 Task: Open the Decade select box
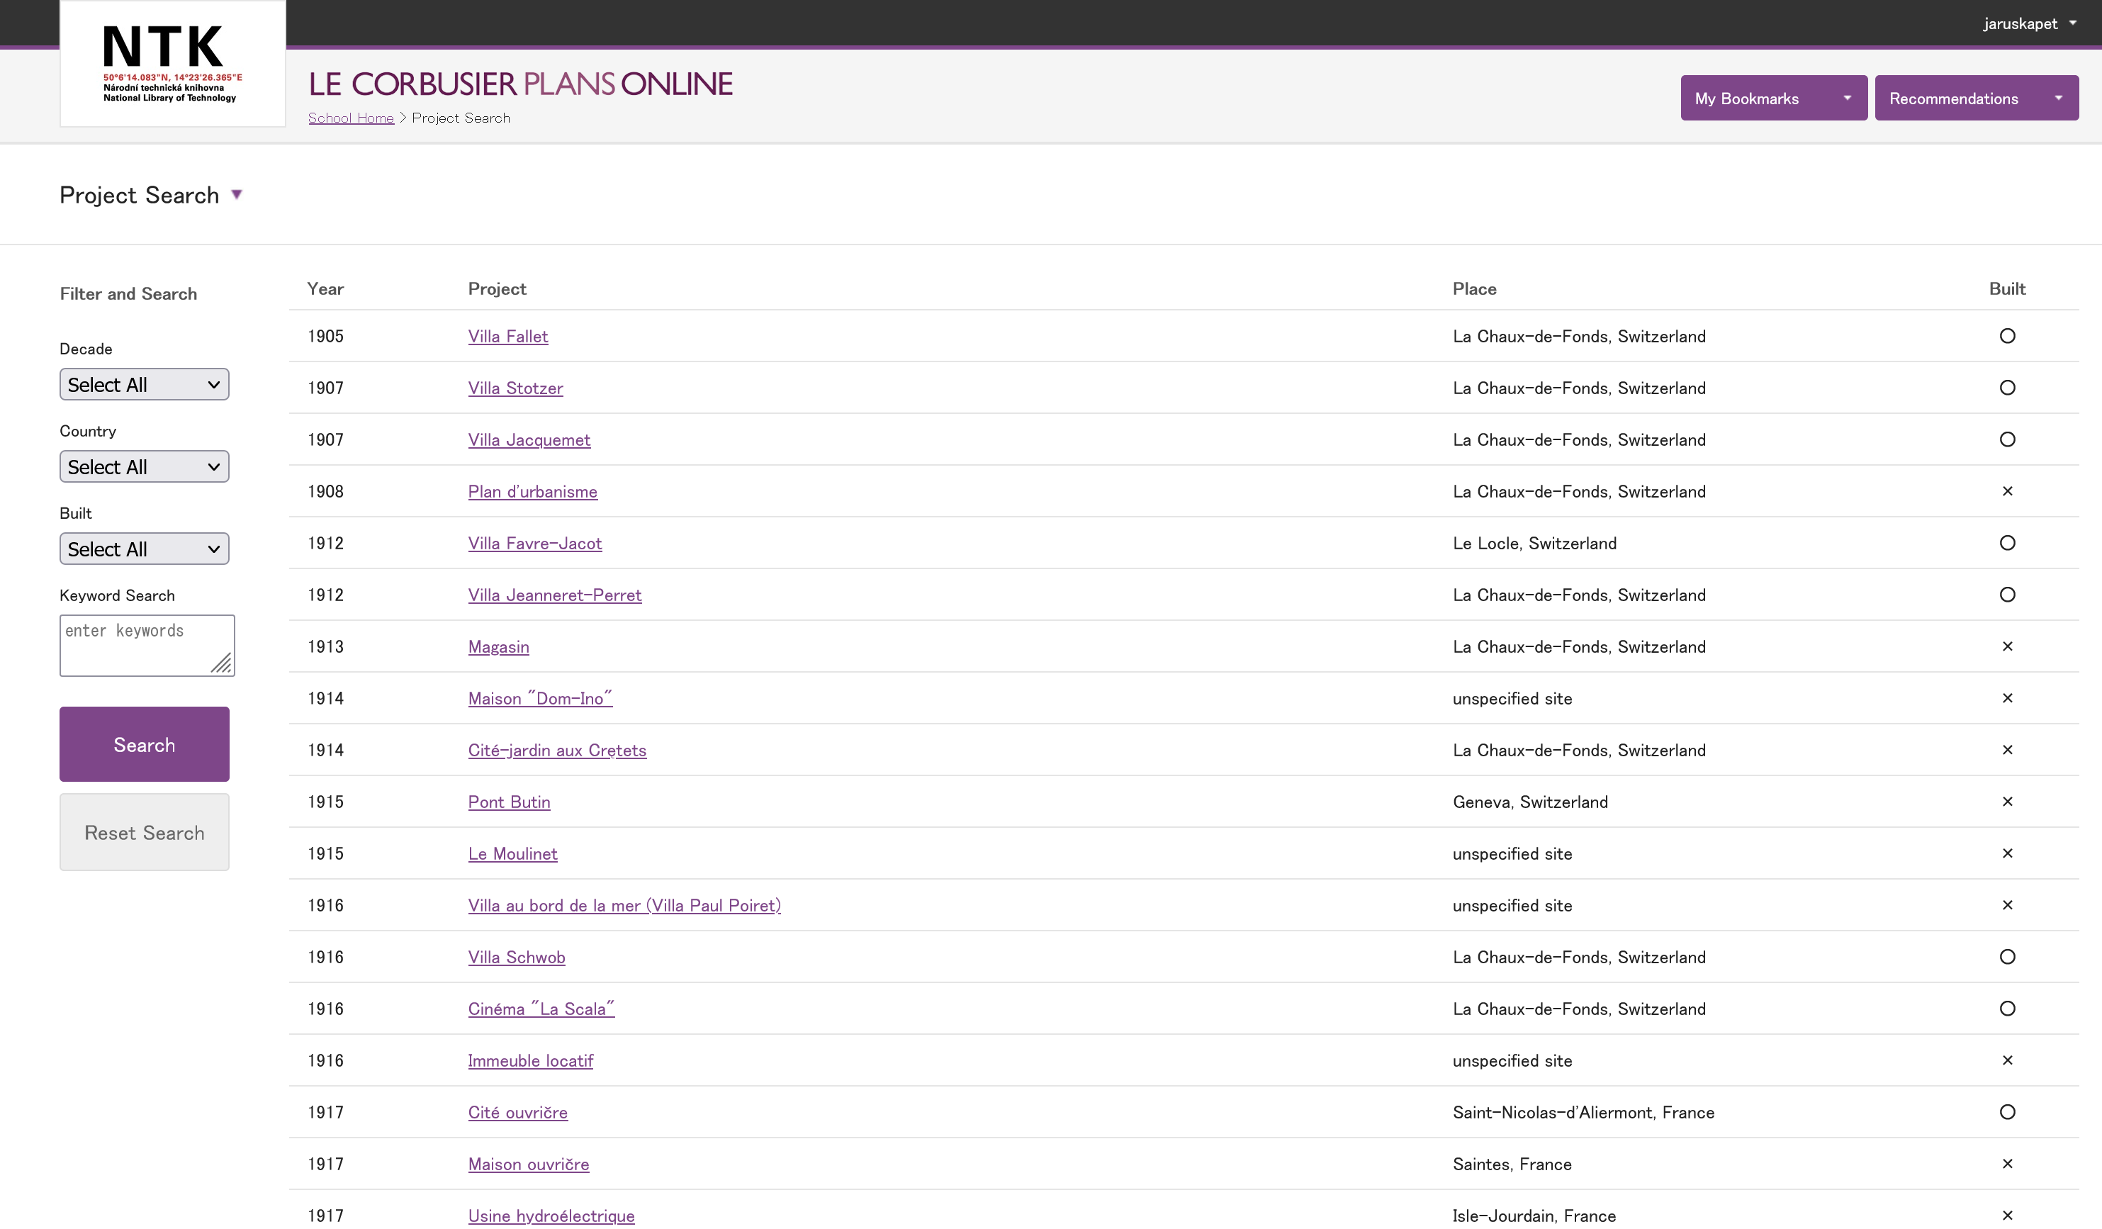tap(145, 385)
